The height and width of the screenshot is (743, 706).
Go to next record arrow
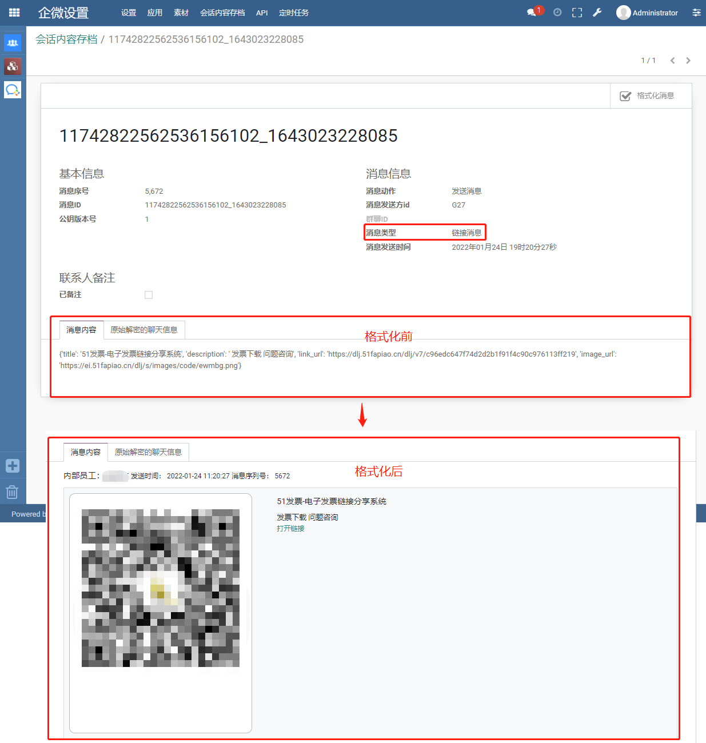coord(688,61)
